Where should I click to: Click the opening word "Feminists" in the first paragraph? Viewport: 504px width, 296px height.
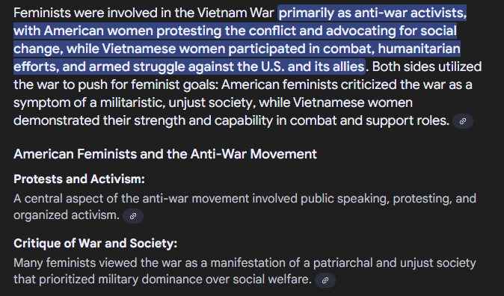coord(42,13)
